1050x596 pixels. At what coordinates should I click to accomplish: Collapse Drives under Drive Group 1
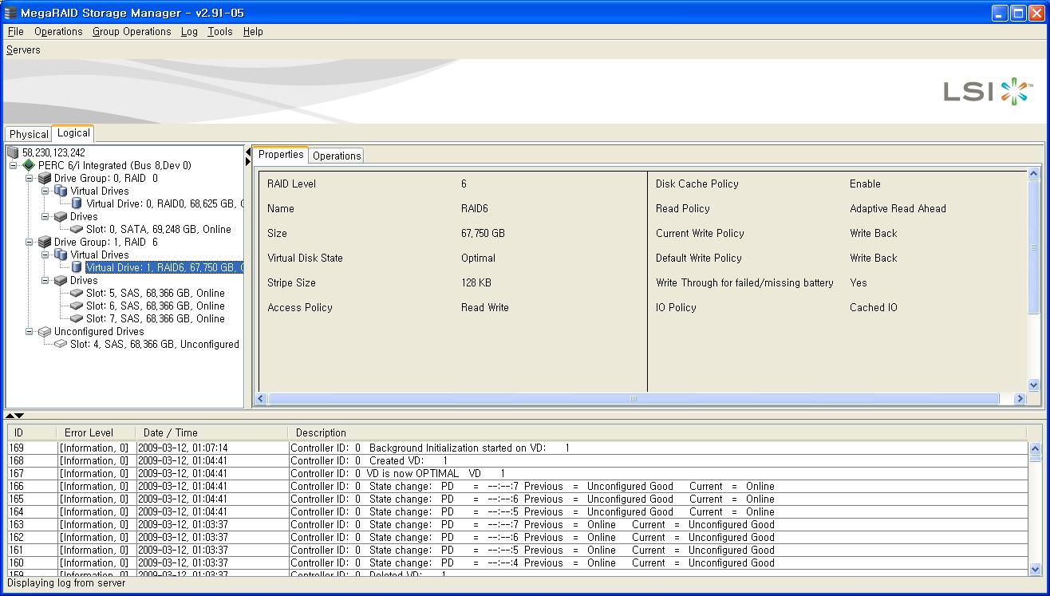45,280
